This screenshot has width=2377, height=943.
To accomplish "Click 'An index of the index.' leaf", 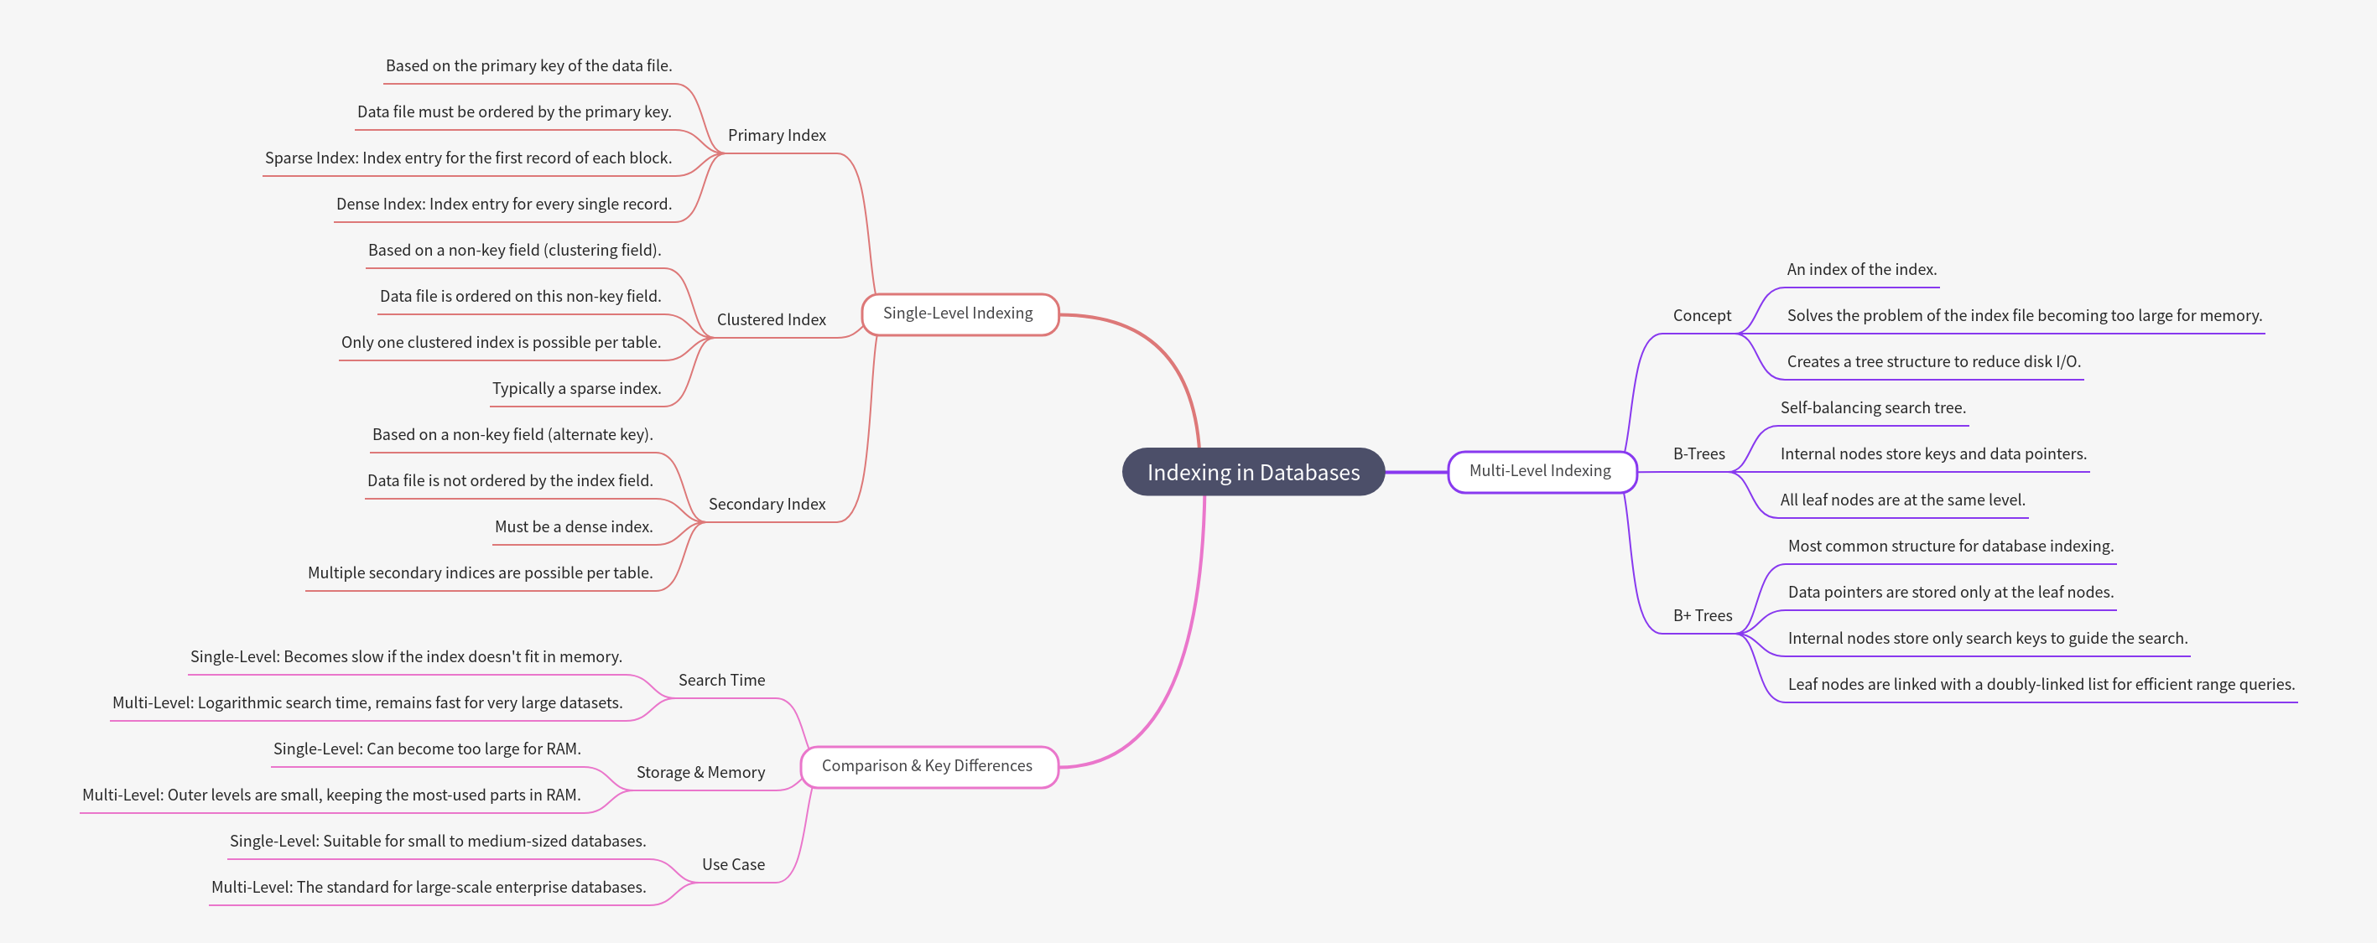I will pos(1860,269).
